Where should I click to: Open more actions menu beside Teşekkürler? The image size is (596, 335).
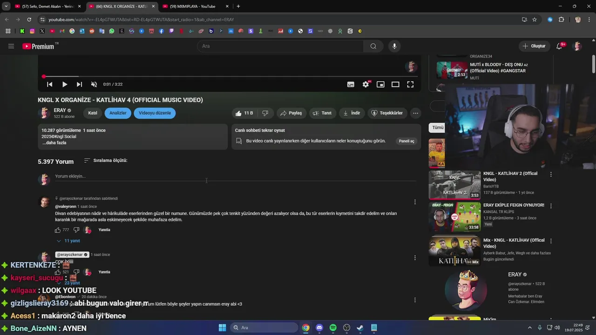pyautogui.click(x=415, y=113)
